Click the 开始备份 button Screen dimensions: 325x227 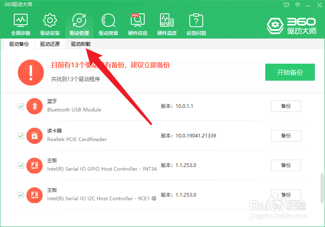click(290, 72)
